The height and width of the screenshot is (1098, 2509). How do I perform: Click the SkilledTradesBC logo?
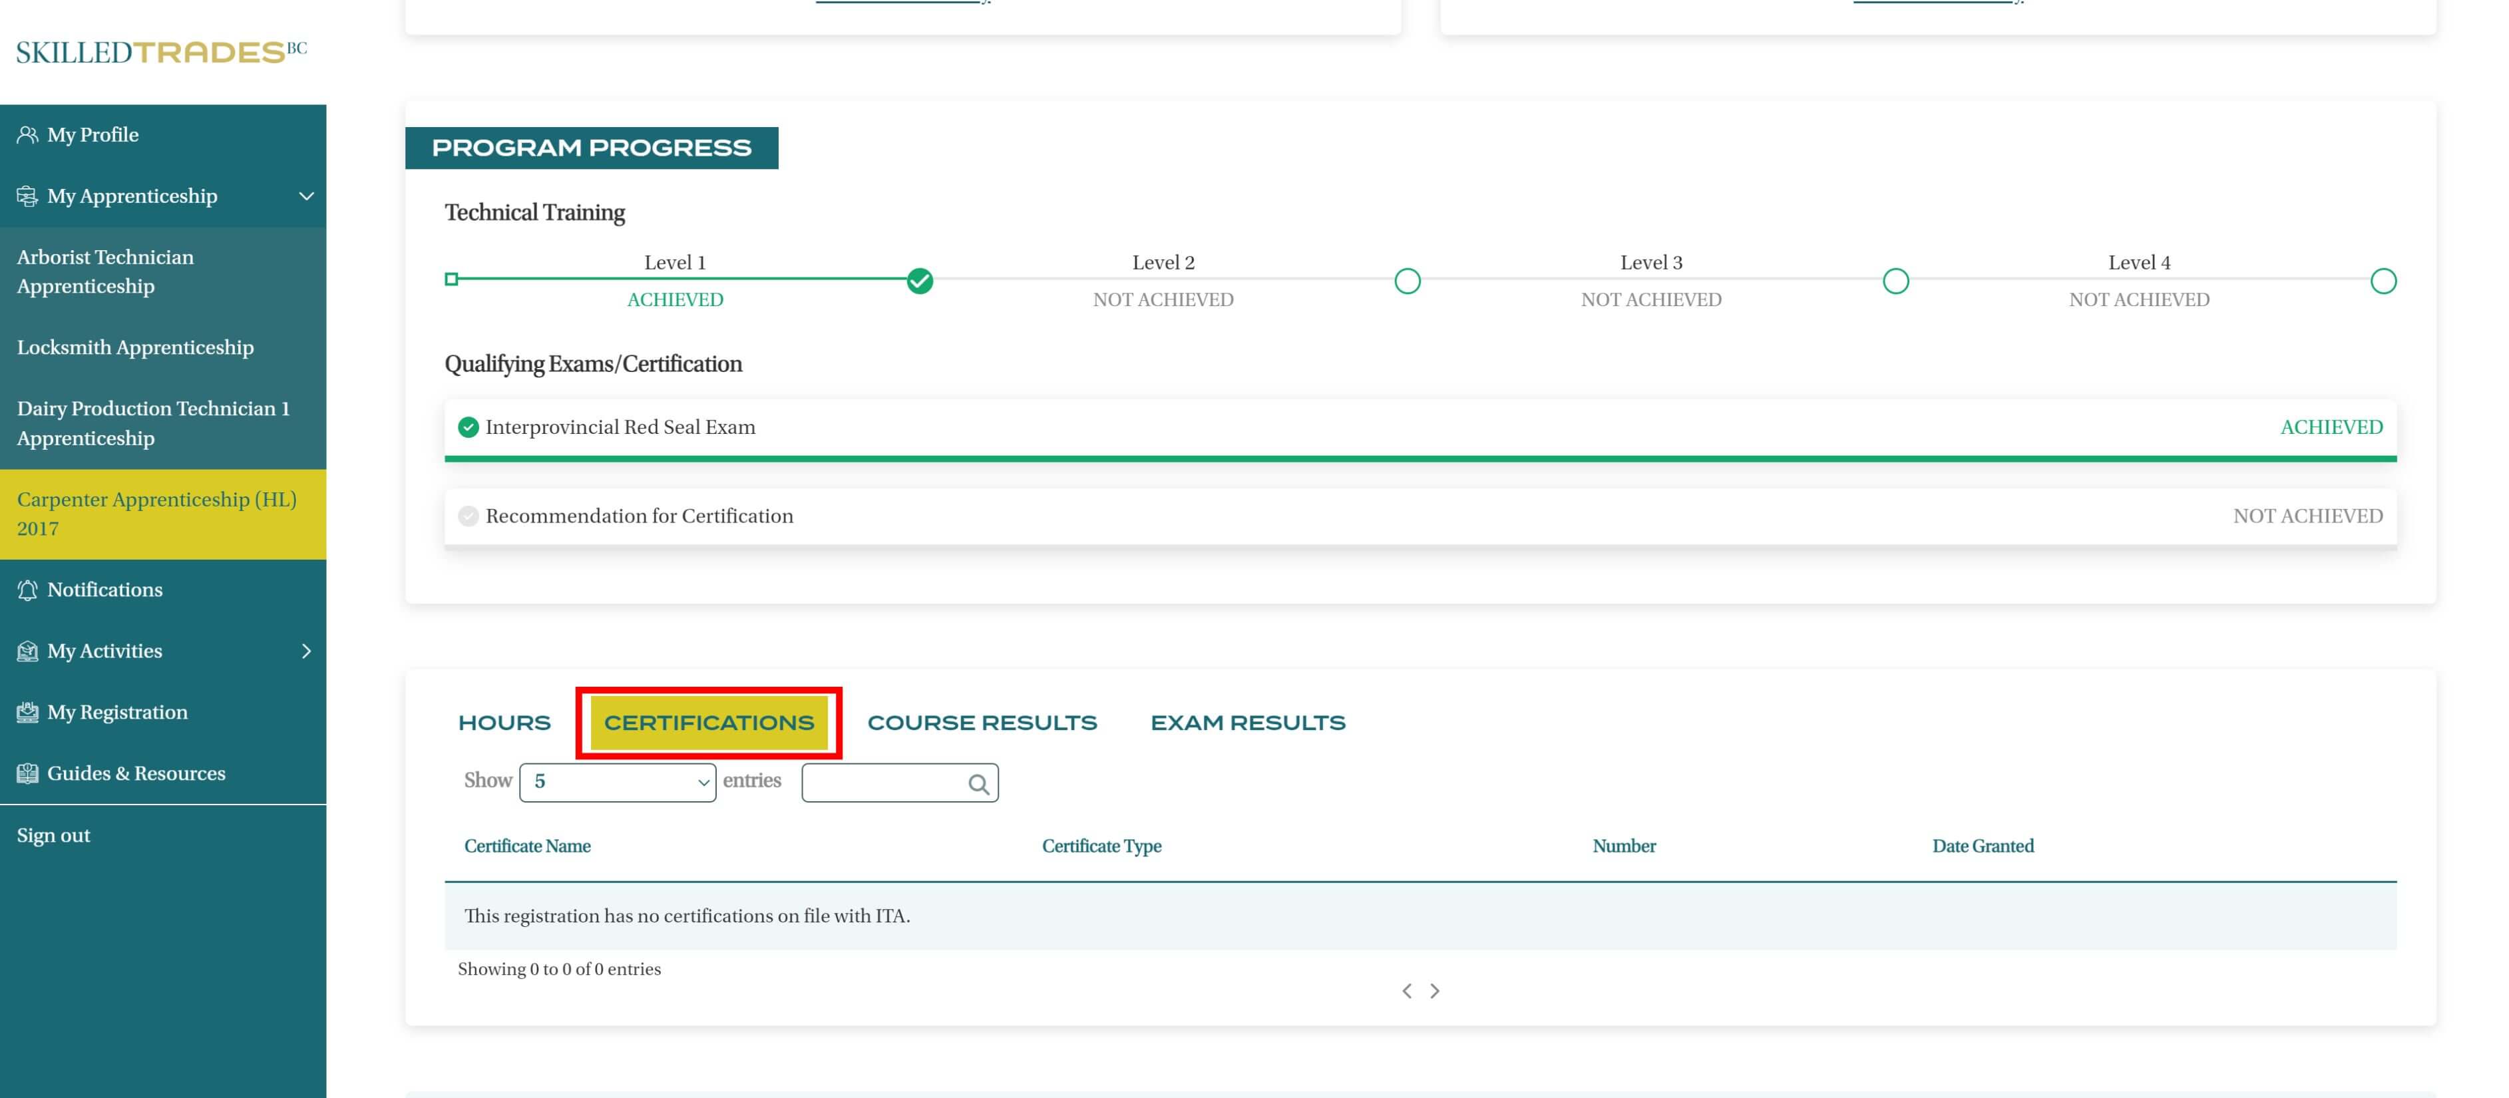pyautogui.click(x=160, y=52)
